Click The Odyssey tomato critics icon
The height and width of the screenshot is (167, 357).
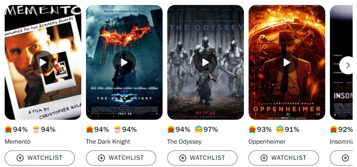(x=171, y=129)
